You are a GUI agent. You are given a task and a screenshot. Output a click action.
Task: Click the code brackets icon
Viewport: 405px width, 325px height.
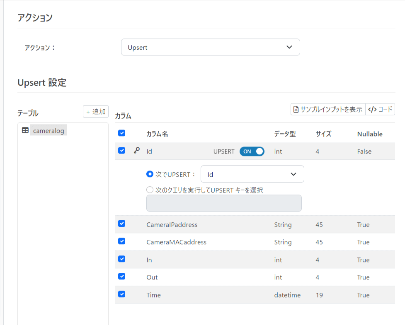pyautogui.click(x=372, y=110)
